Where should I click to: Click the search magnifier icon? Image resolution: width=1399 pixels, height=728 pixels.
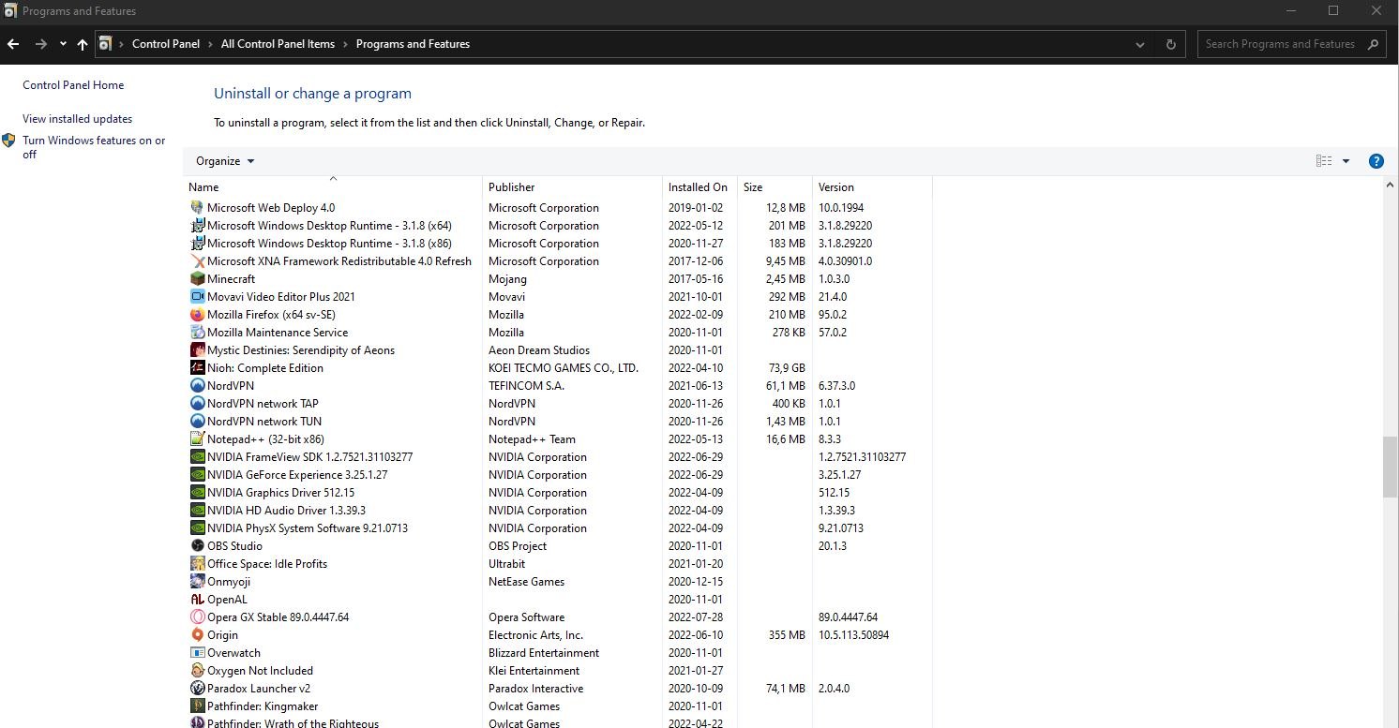pos(1373,44)
